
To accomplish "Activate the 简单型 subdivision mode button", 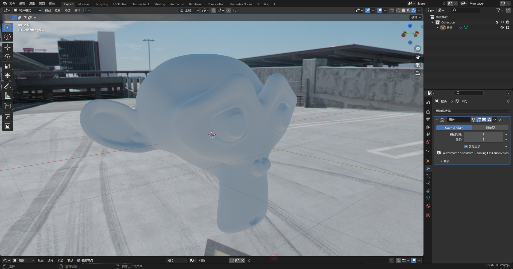I will click(491, 128).
